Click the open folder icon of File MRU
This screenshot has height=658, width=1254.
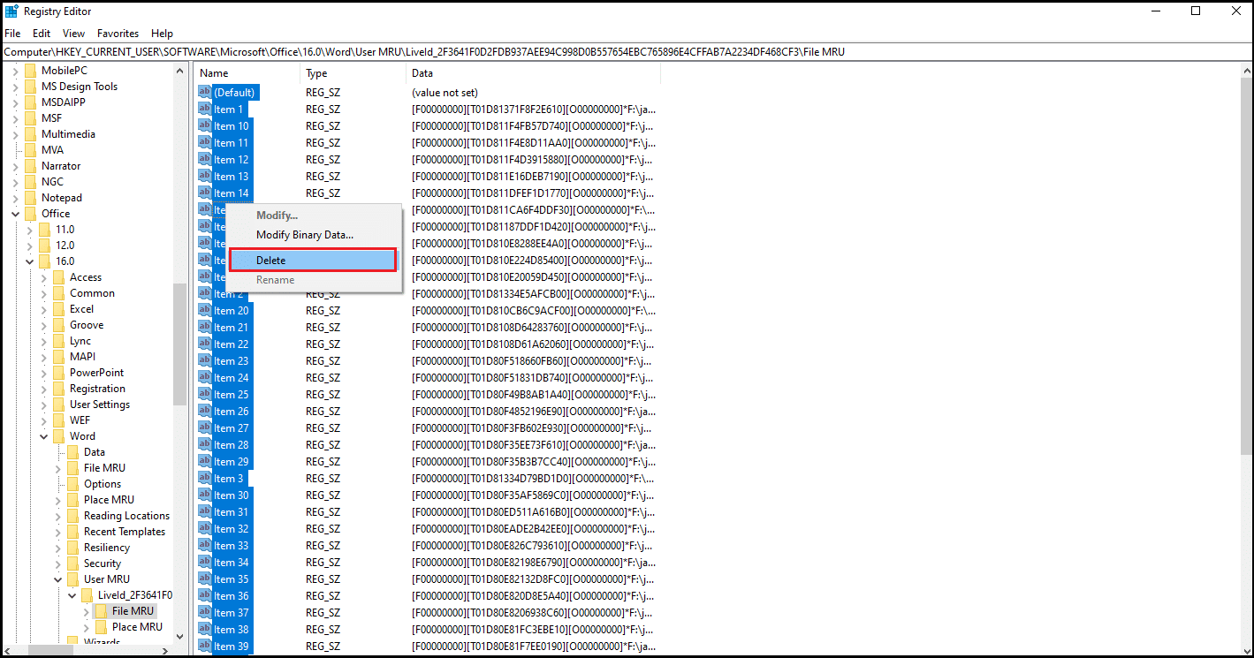pos(101,611)
